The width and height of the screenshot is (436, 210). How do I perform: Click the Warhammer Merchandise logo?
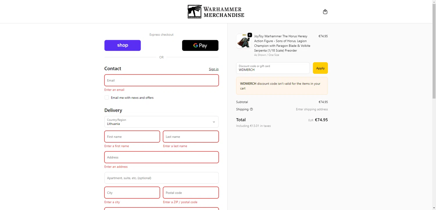click(x=216, y=12)
